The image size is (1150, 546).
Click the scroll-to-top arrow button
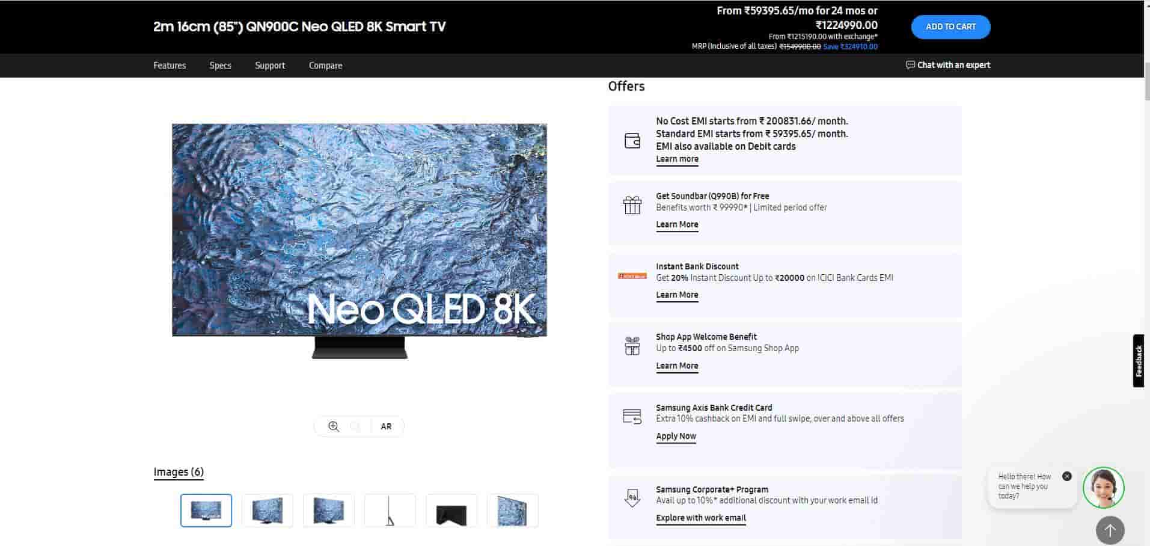pyautogui.click(x=1110, y=530)
